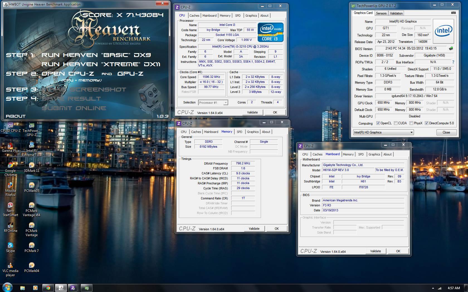
Task: Open Mainboard tab in the Memory CPU-Z window
Action: coord(211,132)
